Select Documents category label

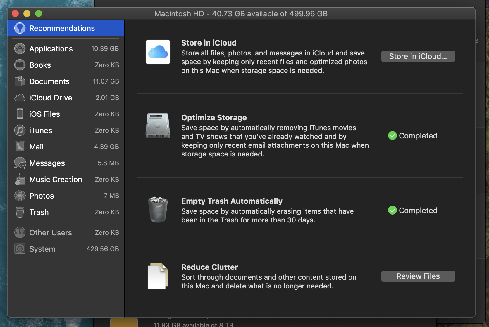pyautogui.click(x=49, y=81)
